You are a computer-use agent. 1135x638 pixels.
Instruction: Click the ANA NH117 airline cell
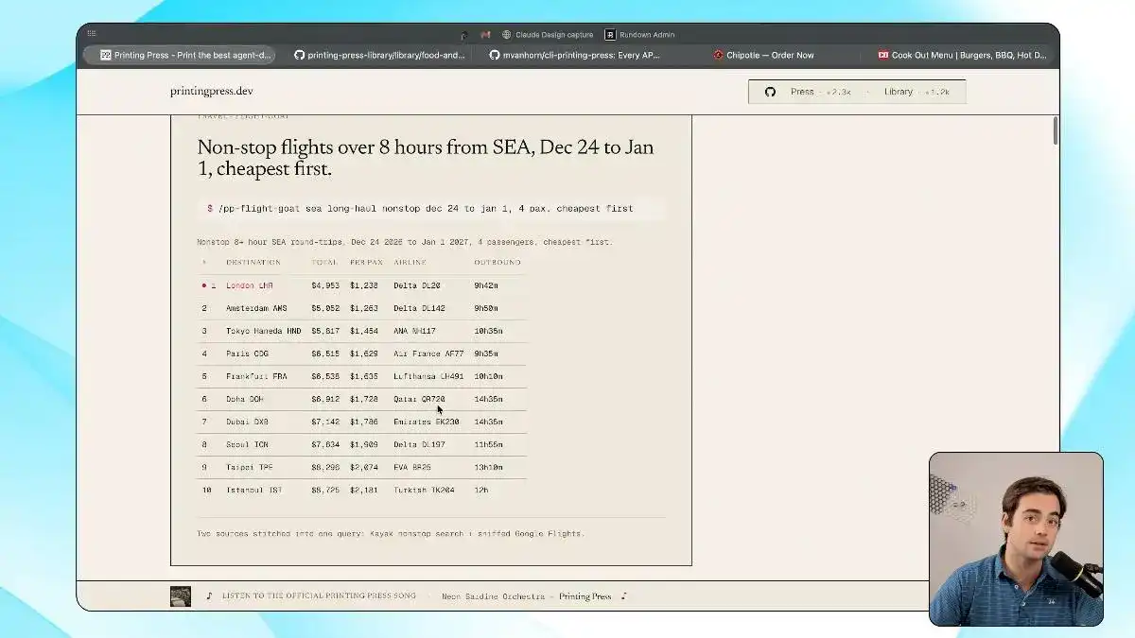click(x=414, y=331)
